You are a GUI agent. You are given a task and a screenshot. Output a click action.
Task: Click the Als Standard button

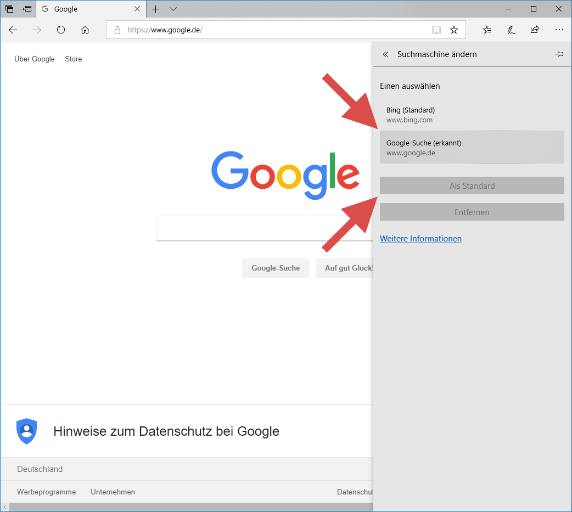472,185
